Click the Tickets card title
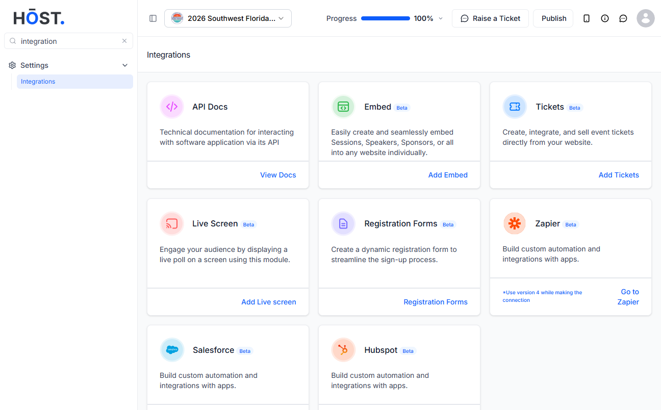This screenshot has height=410, width=661. (x=550, y=107)
